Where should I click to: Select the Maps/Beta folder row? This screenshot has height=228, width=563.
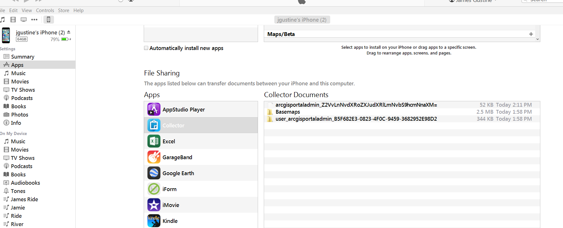click(400, 34)
